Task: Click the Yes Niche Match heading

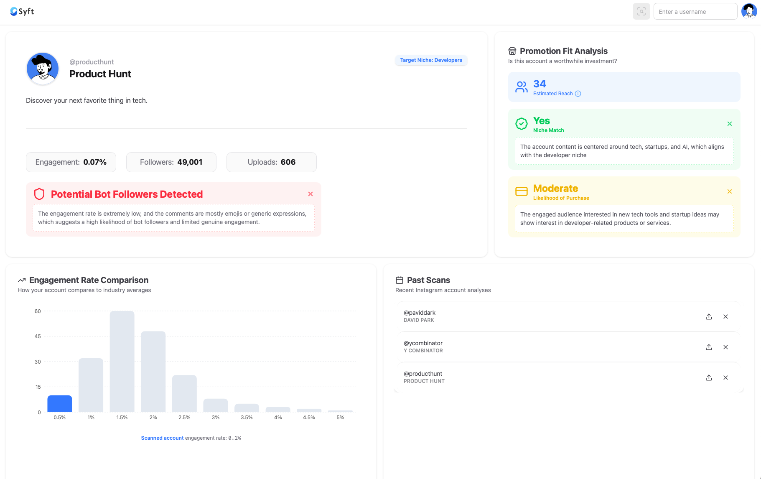Action: click(542, 121)
